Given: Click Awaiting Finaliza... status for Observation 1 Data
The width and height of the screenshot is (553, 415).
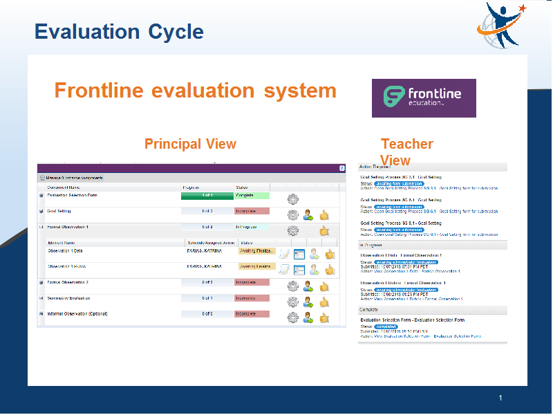Looking at the screenshot, I should tap(256, 251).
